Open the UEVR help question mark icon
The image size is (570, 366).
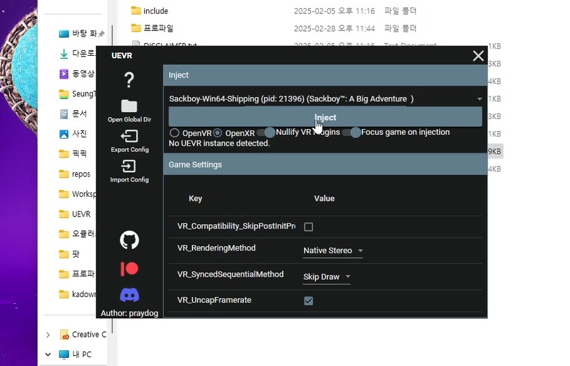tap(129, 80)
